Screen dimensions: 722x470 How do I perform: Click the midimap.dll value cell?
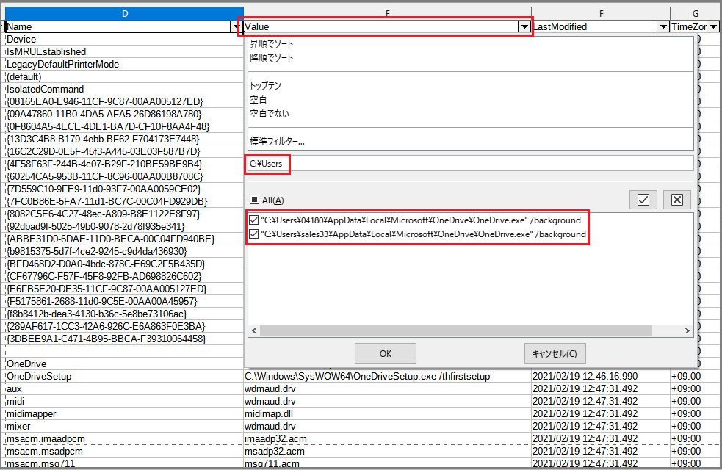point(387,414)
